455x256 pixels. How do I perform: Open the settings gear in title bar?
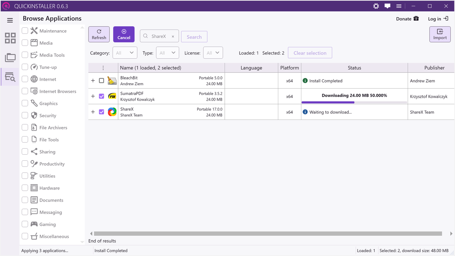point(376,6)
